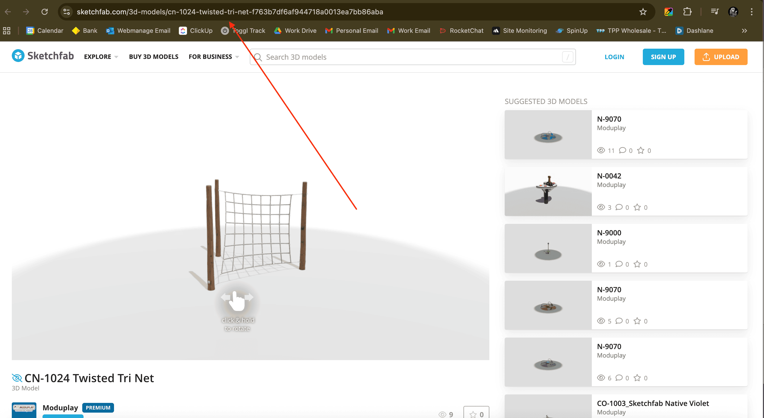Click the LOGIN link

click(x=614, y=57)
